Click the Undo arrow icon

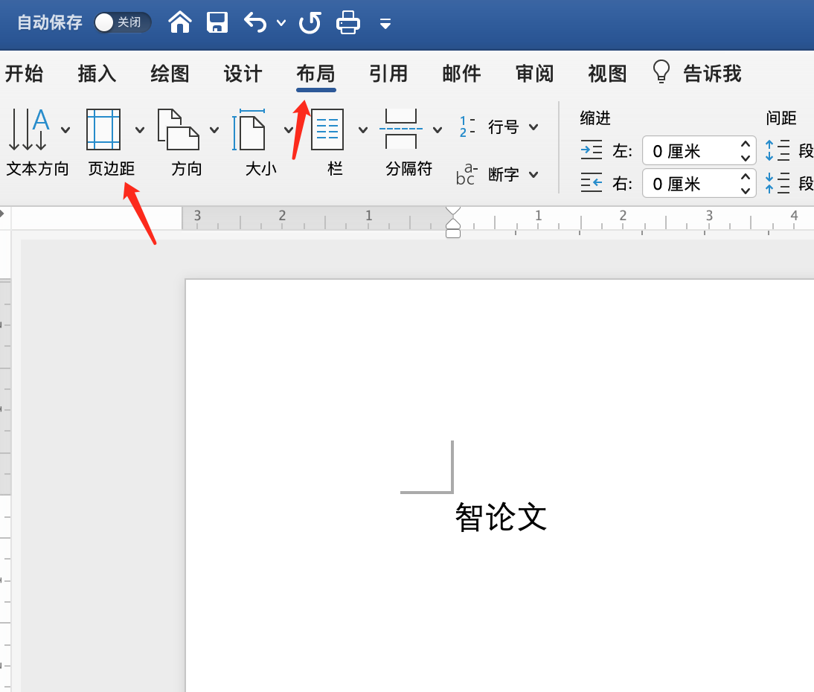pos(255,22)
